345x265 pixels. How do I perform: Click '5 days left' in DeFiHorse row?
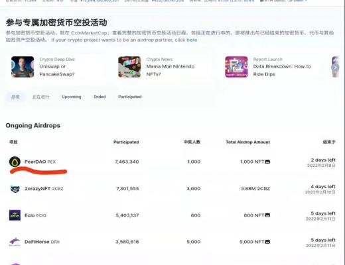click(x=323, y=240)
